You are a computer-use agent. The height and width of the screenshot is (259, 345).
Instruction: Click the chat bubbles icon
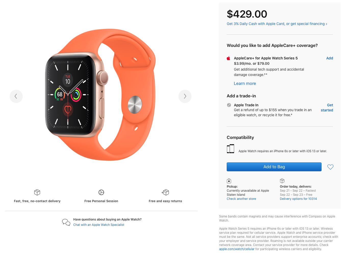pos(66,222)
